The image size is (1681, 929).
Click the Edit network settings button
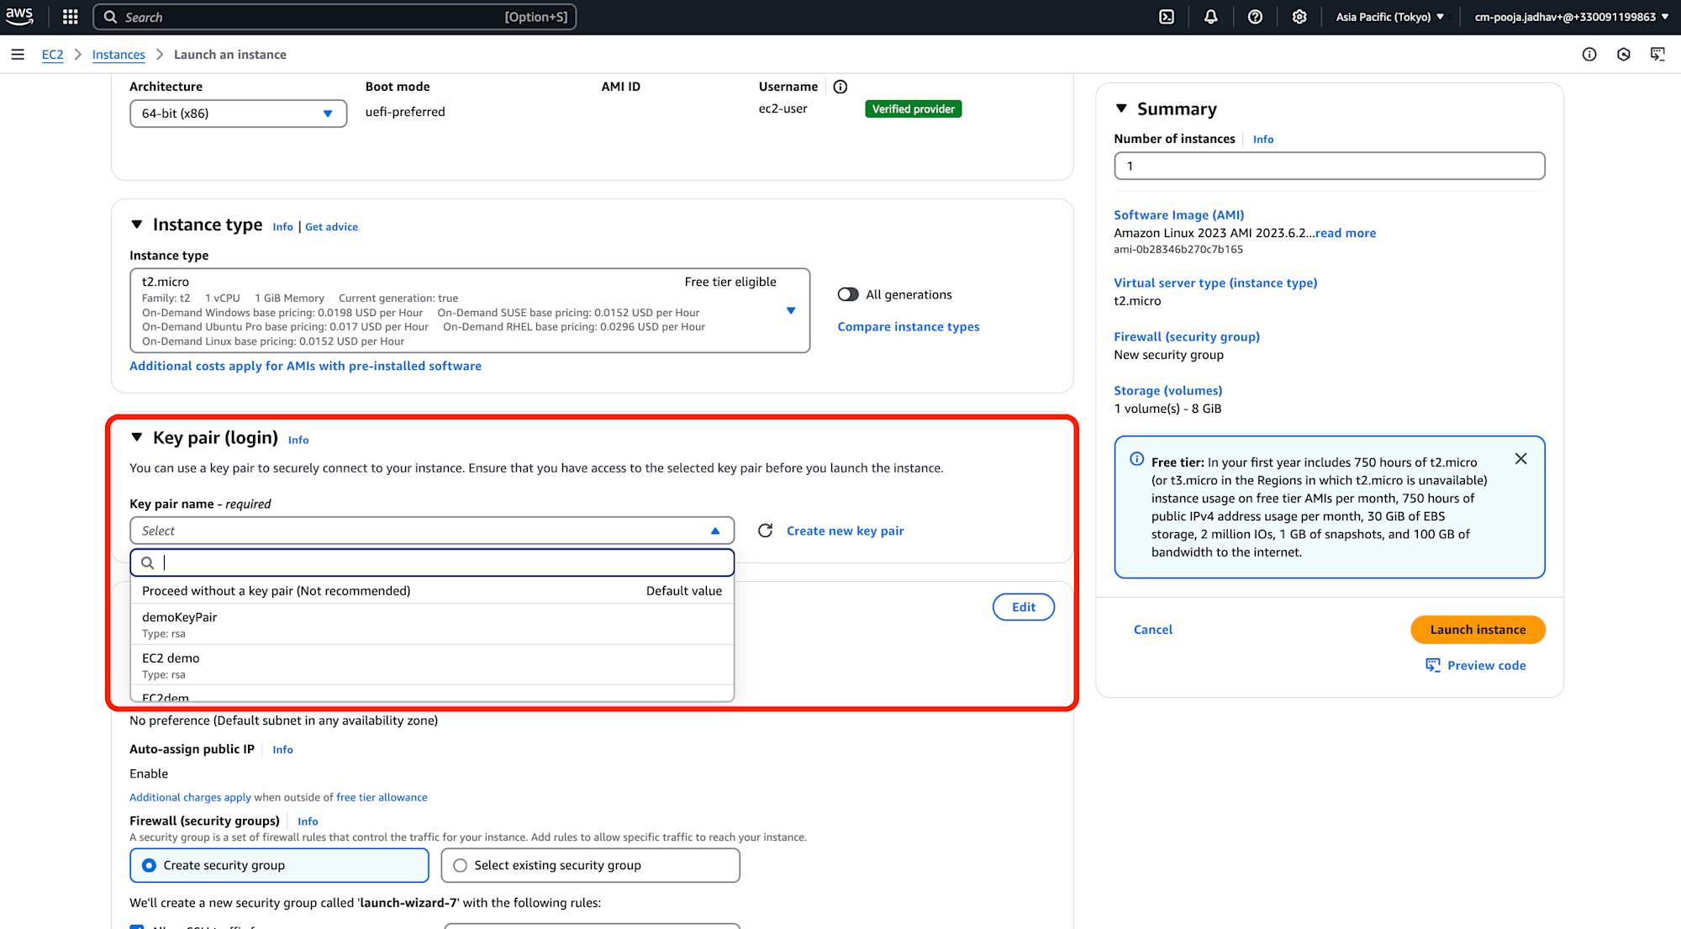[x=1023, y=607]
